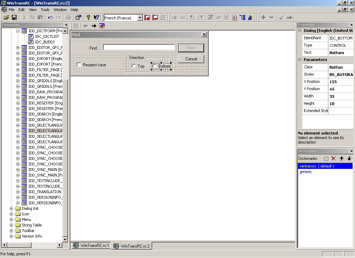Screen dimensions: 355x258
Task: Click the red X delete dictionary icon
Action: [x=334, y=158]
